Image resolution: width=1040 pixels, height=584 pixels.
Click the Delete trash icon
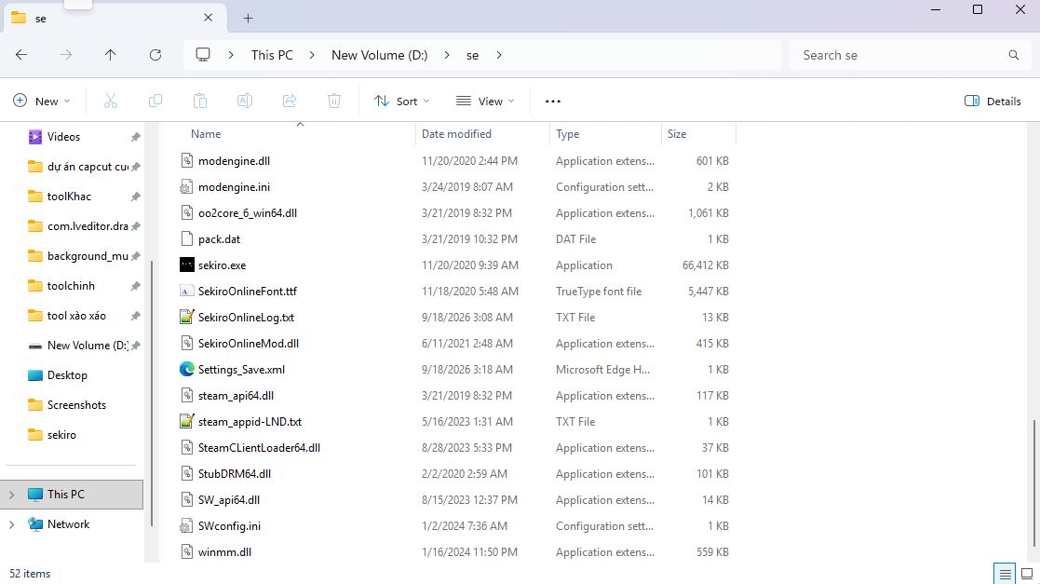[x=334, y=101]
